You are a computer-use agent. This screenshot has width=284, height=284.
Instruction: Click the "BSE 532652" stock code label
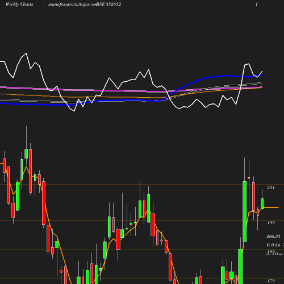click(x=108, y=5)
